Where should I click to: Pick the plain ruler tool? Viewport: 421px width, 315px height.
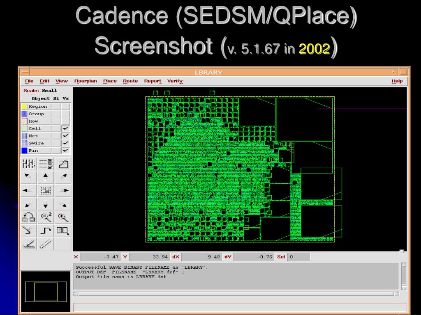click(46, 244)
